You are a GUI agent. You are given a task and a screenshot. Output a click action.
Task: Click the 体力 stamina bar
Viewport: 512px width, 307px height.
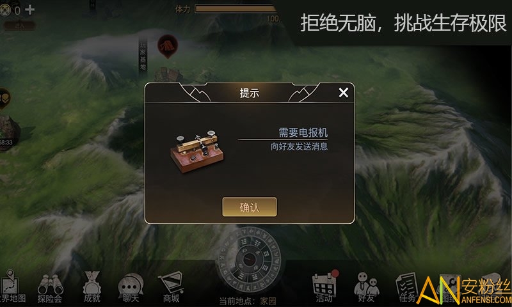[x=236, y=9]
